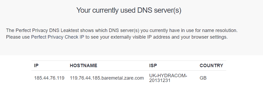Select the COUNTRY column header

pyautogui.click(x=211, y=66)
